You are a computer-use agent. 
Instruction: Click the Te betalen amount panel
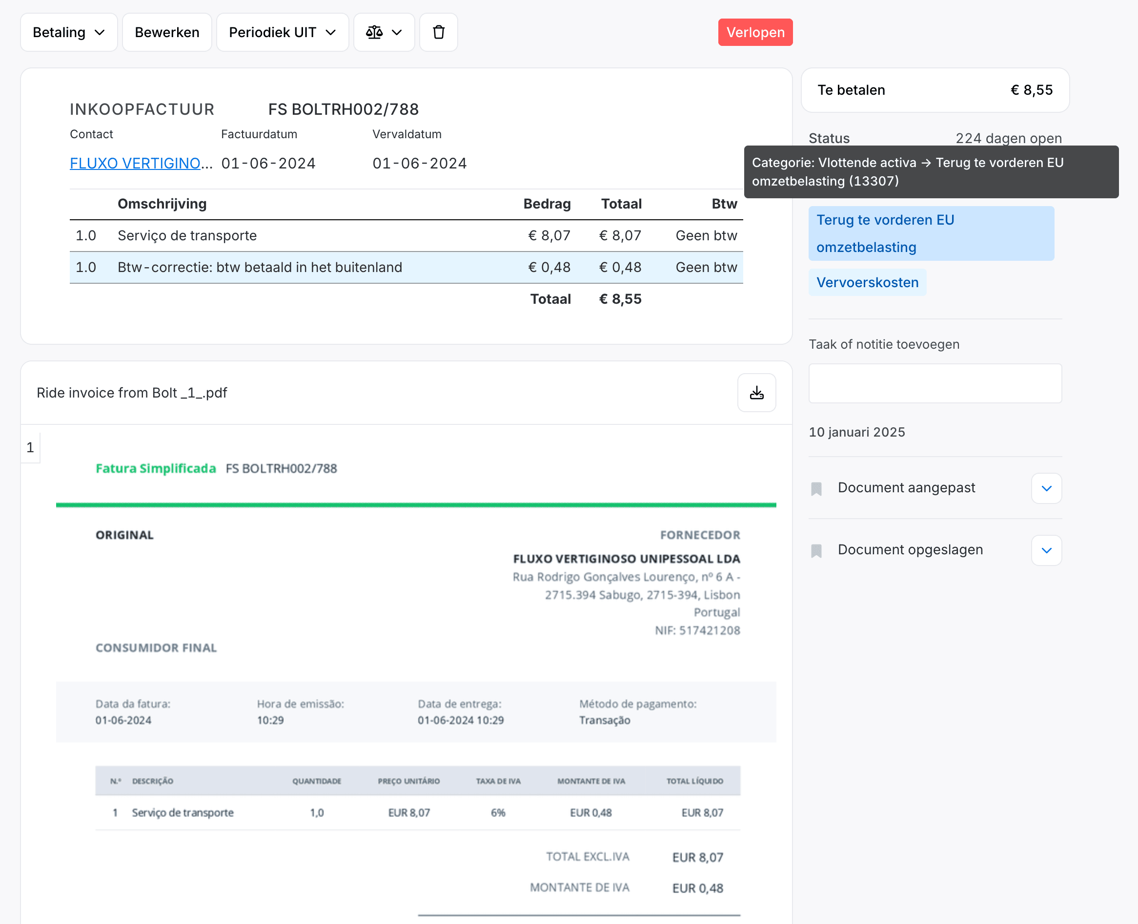[x=935, y=90]
